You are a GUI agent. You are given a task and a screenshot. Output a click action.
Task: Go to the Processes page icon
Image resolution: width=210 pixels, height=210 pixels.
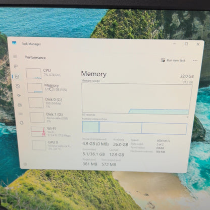point(16,66)
